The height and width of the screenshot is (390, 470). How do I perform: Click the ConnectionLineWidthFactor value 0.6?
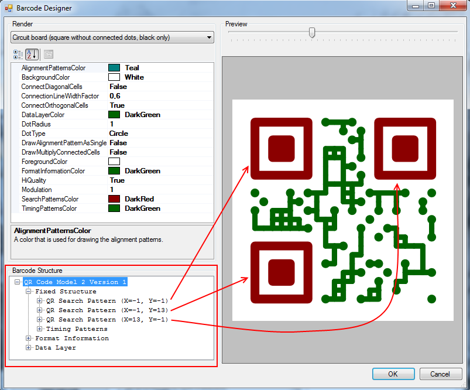[x=115, y=96]
